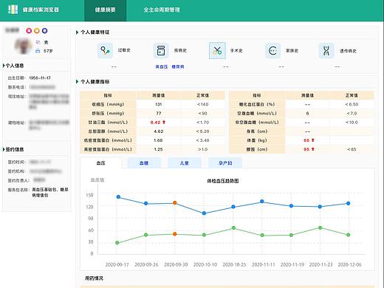The height and width of the screenshot is (288, 384).
Task: Click the gender icon beside 男
Action: (x=38, y=42)
